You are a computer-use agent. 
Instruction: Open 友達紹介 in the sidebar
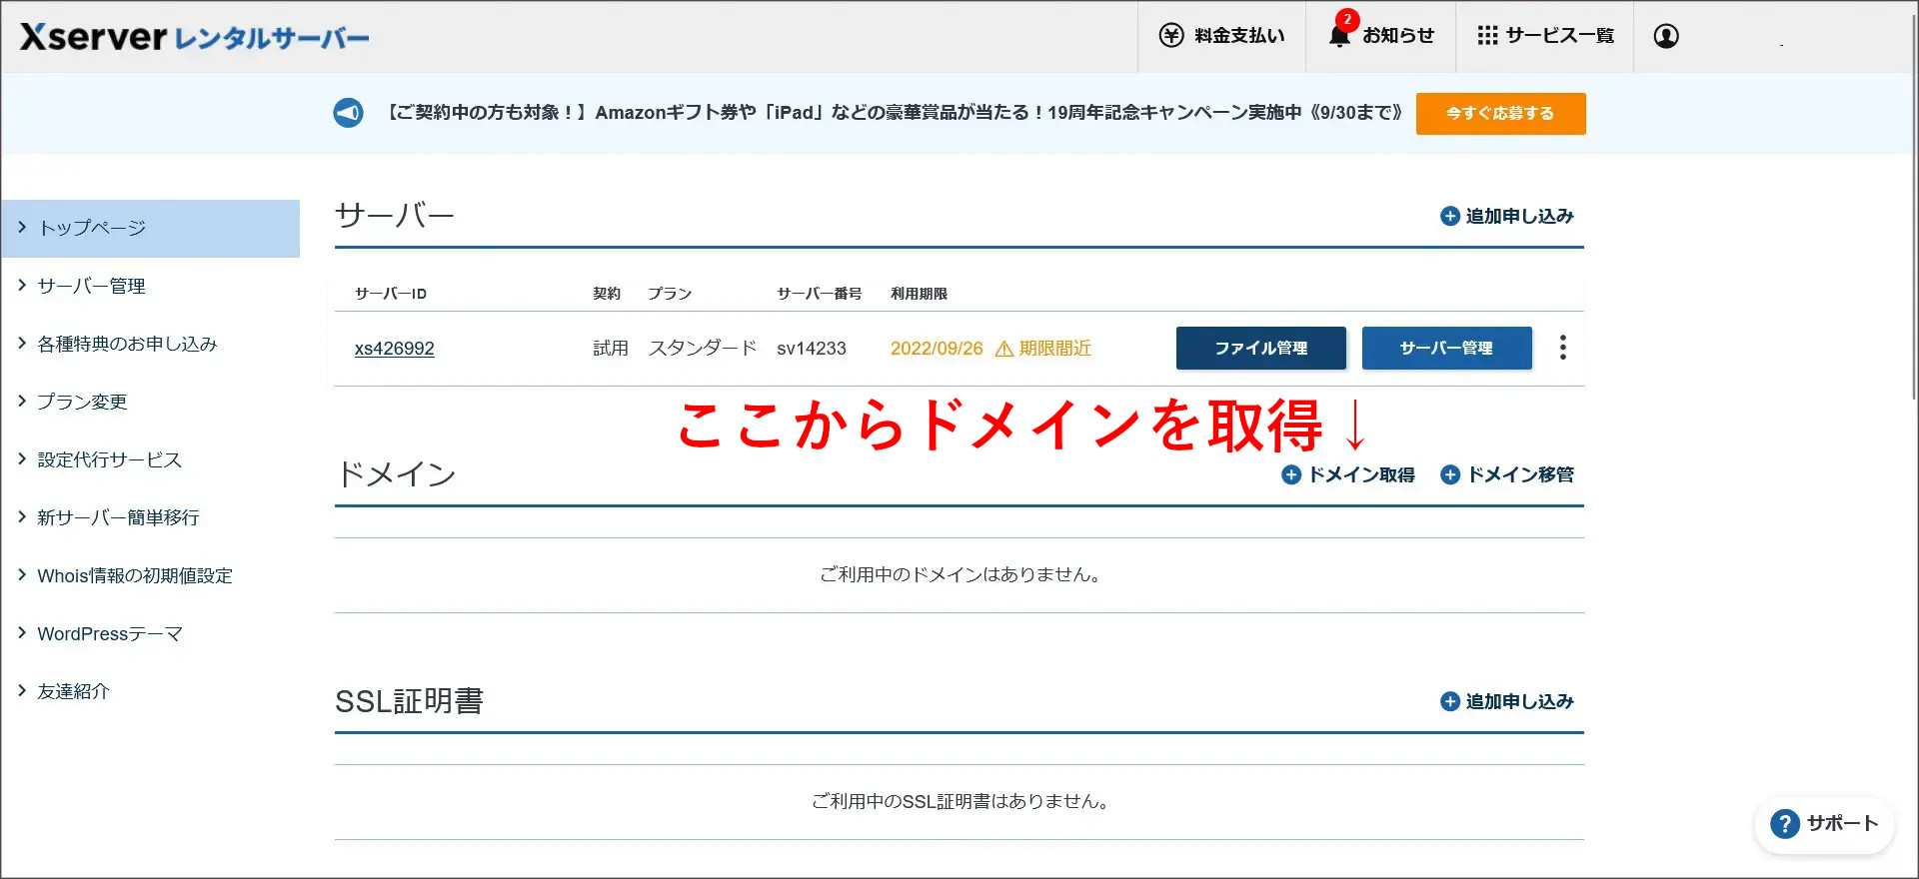point(150,691)
